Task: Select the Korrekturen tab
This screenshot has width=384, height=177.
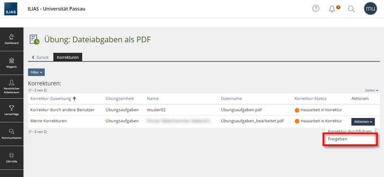Action: pos(68,57)
